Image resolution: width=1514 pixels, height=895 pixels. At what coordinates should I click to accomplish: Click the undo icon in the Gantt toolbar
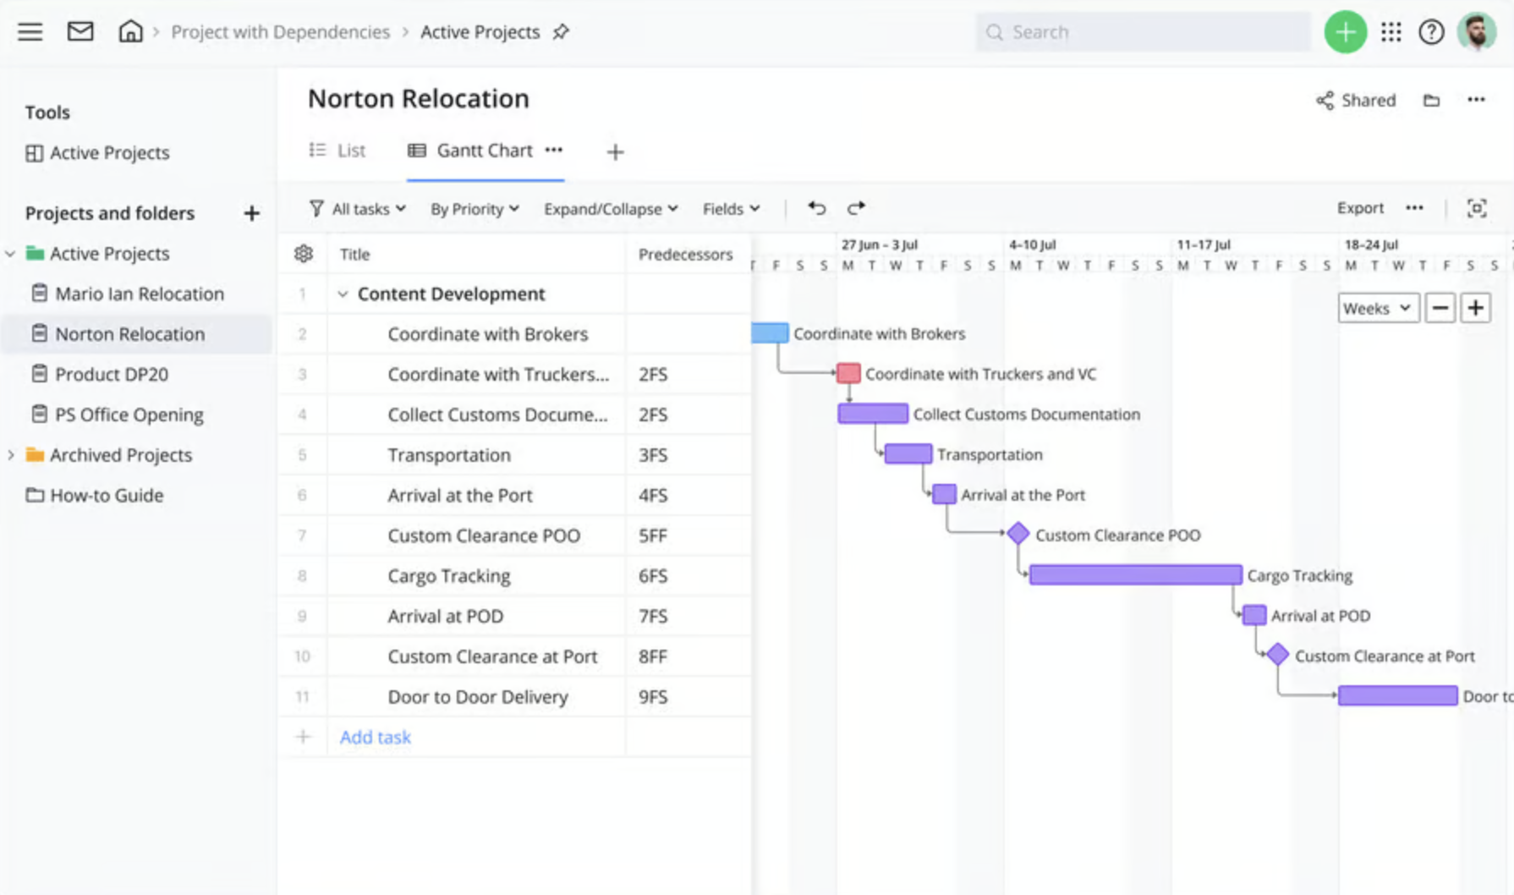(x=815, y=208)
